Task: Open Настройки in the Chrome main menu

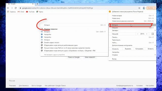Action: click(x=132, y=52)
